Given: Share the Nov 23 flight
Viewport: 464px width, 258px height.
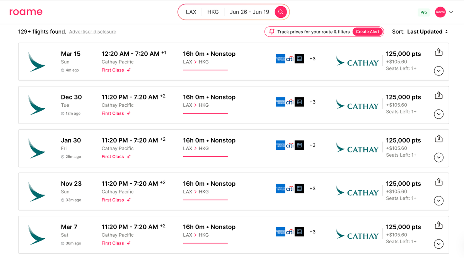Looking at the screenshot, I should [x=438, y=182].
